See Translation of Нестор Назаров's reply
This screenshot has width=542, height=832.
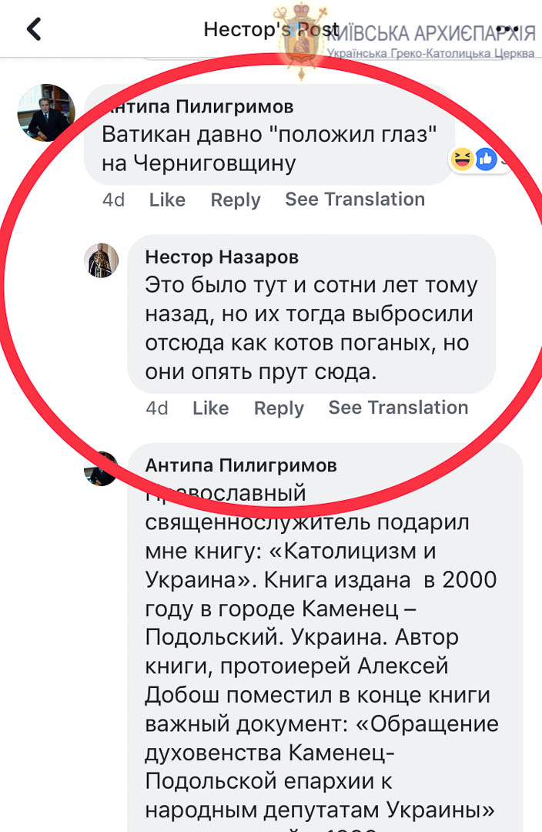point(398,407)
